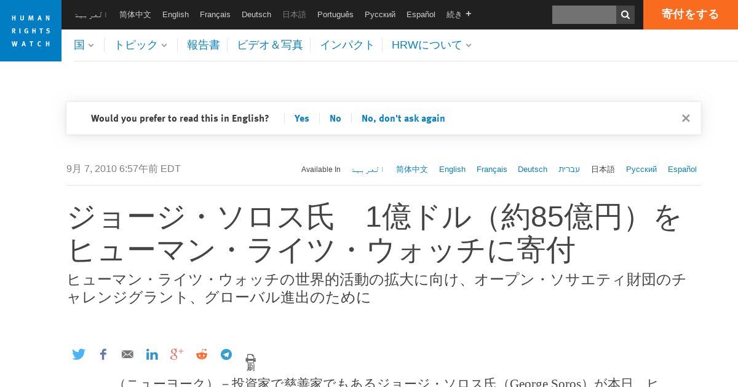The image size is (738, 387).
Task: Share article on LinkedIn
Action: [x=152, y=354]
